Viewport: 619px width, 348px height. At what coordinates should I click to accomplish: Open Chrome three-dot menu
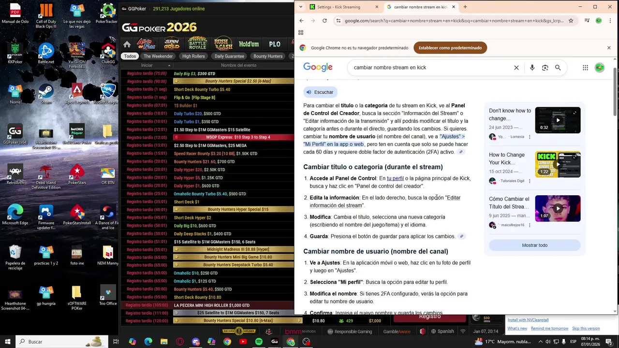click(610, 21)
